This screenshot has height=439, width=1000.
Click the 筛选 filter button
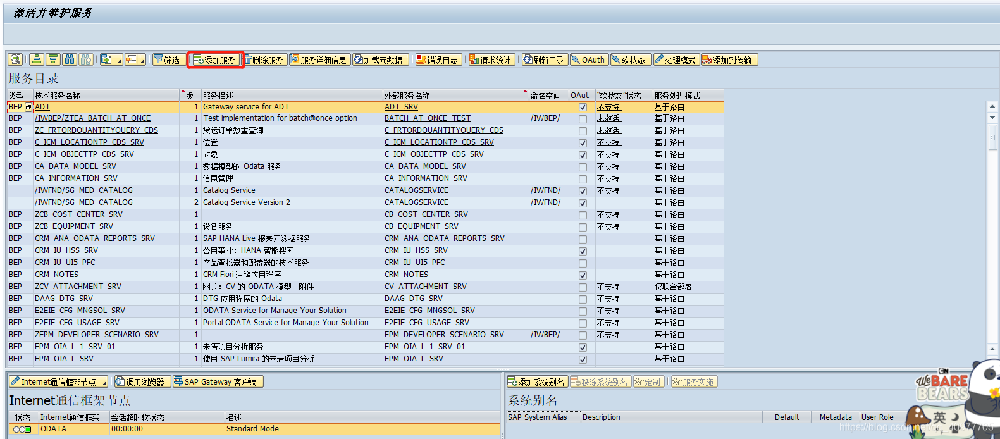[168, 59]
